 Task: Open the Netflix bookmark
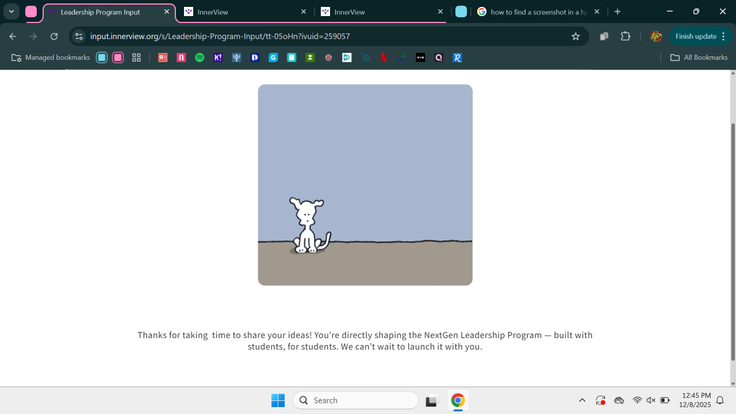click(x=384, y=57)
